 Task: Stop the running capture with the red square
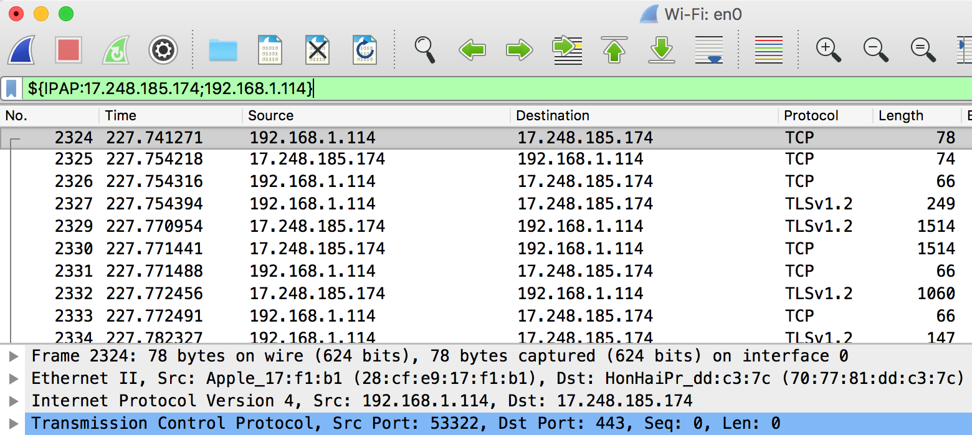(69, 50)
